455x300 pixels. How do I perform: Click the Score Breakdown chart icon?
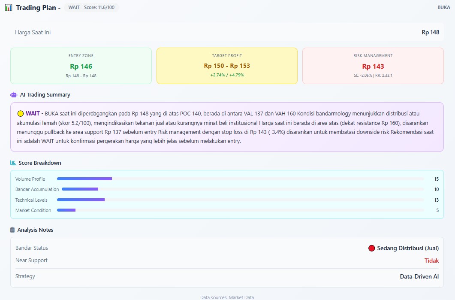coord(13,163)
